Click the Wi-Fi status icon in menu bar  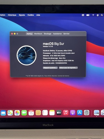(x=93, y=15)
